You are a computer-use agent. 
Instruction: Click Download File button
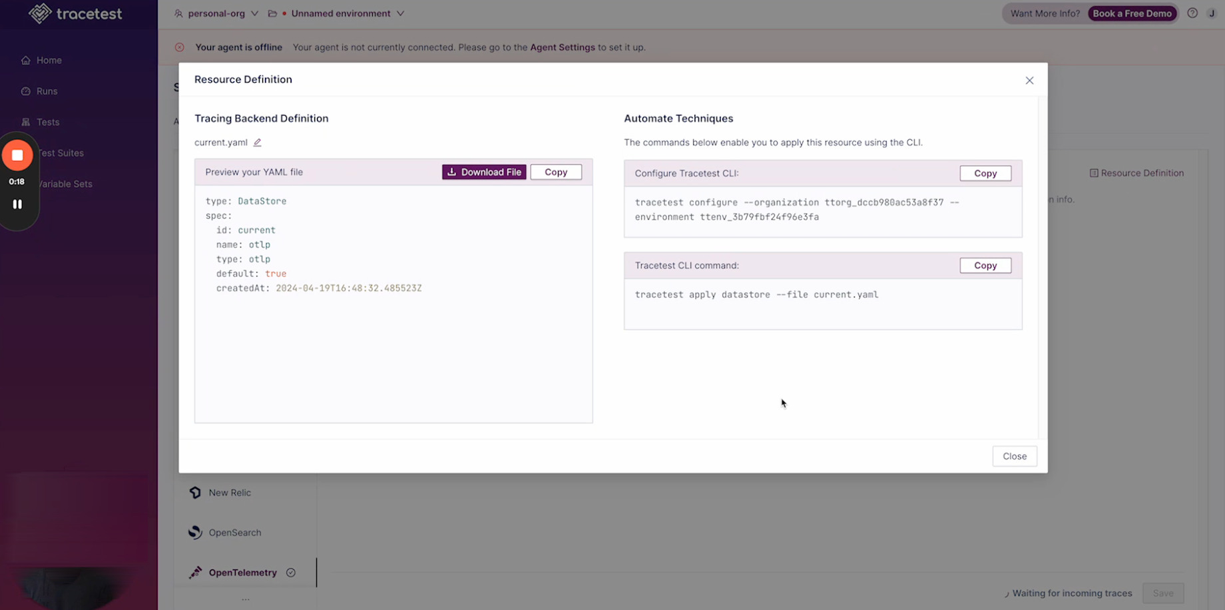[x=484, y=172]
